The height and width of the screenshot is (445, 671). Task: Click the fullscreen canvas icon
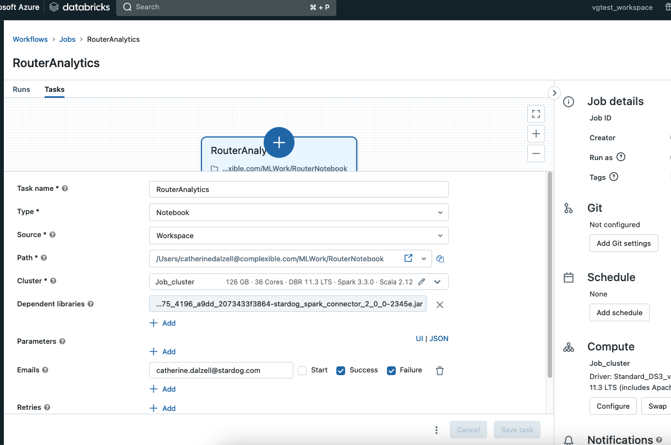point(536,114)
